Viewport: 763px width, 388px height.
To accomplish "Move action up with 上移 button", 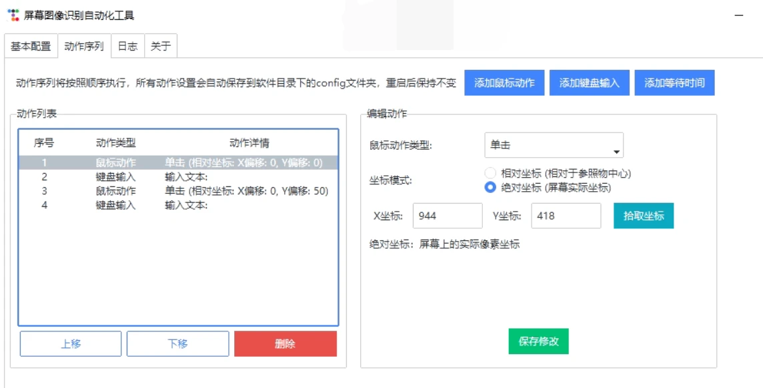I will (x=71, y=344).
